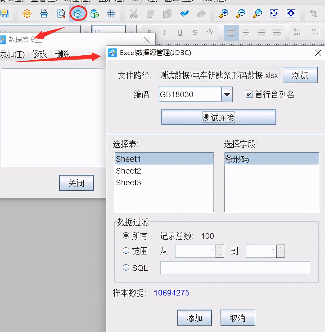
Task: Click the paste clipboard icon
Action: (167, 13)
